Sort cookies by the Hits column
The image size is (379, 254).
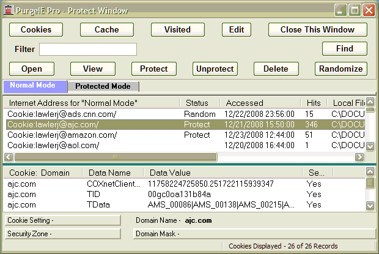click(314, 103)
